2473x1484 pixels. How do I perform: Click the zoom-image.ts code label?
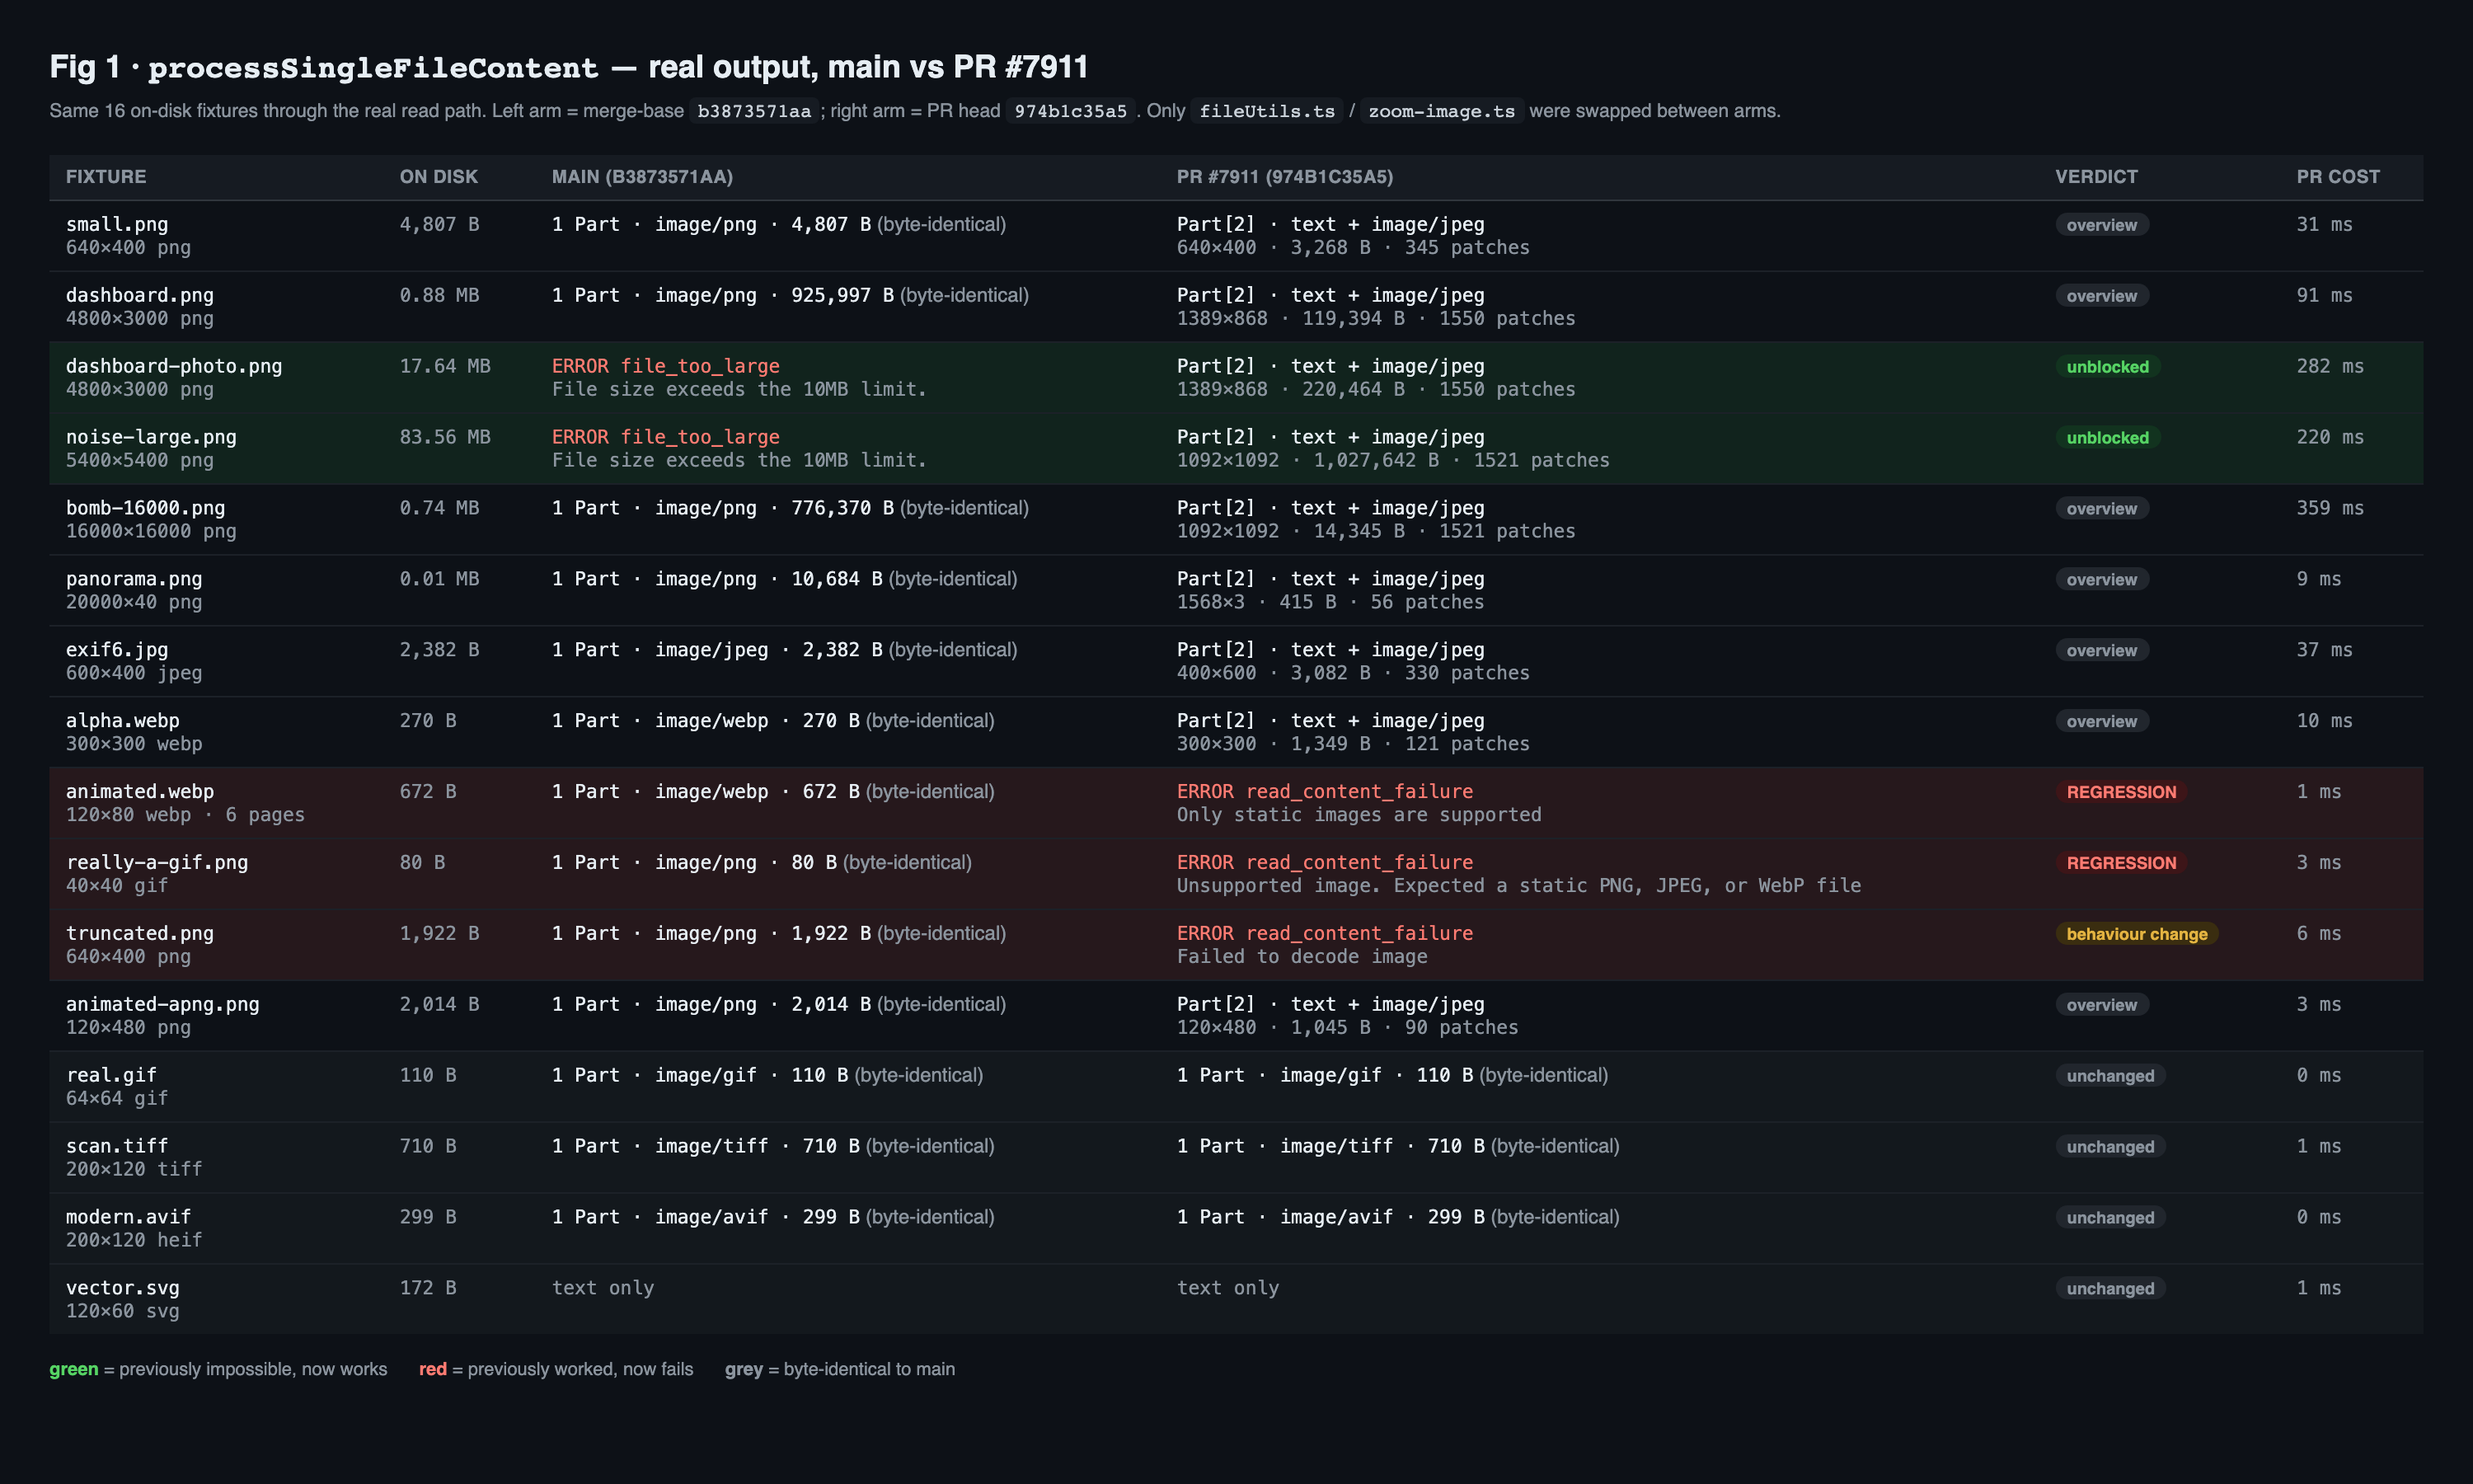point(1442,111)
